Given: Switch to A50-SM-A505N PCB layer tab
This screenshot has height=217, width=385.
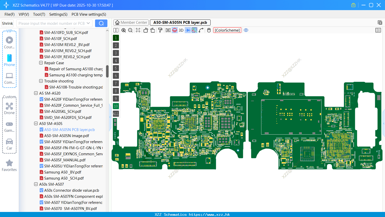Looking at the screenshot, I should pos(180,22).
